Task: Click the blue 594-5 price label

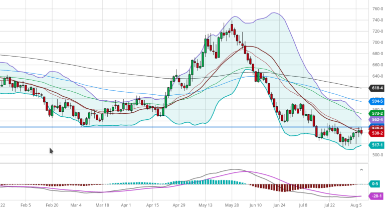Action: 376,101
